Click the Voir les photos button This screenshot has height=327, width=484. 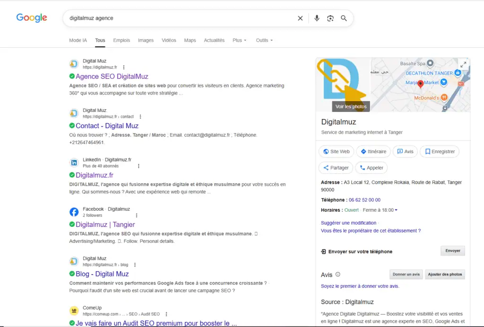[351, 106]
